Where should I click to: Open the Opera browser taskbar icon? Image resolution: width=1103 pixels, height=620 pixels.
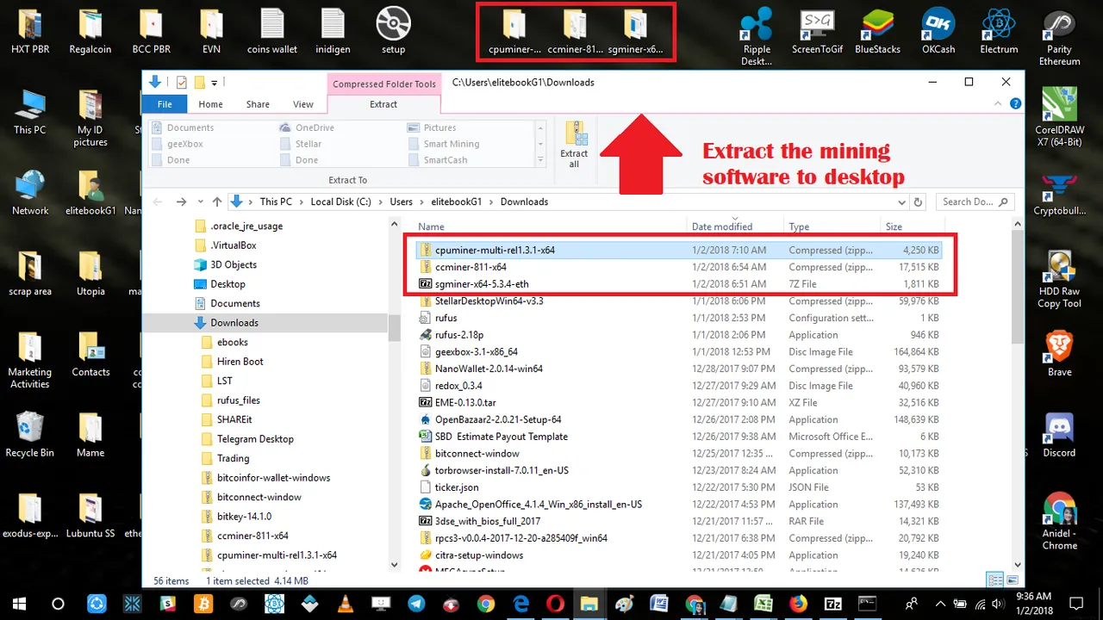[556, 604]
